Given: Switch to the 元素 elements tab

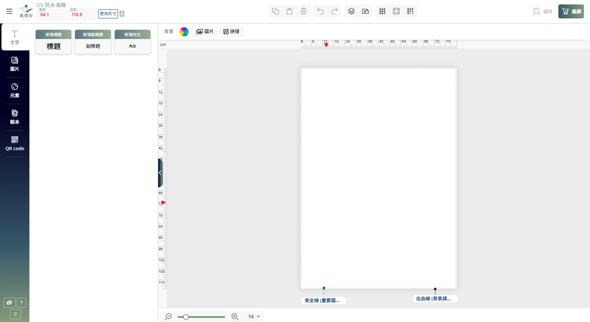Looking at the screenshot, I should [15, 91].
